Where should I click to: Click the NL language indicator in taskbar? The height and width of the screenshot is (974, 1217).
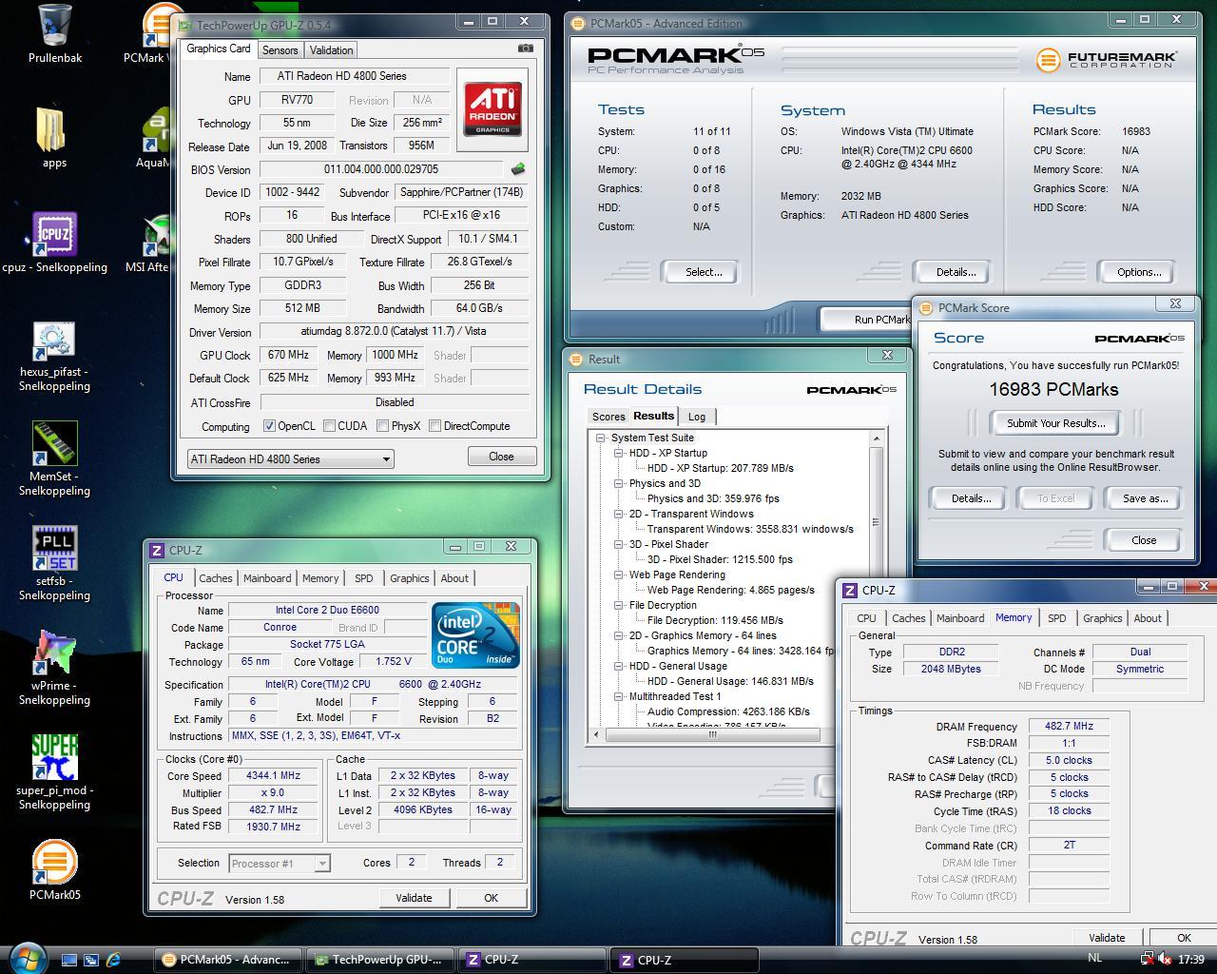tap(1094, 959)
